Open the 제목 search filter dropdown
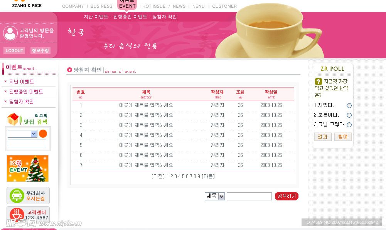 point(215,196)
